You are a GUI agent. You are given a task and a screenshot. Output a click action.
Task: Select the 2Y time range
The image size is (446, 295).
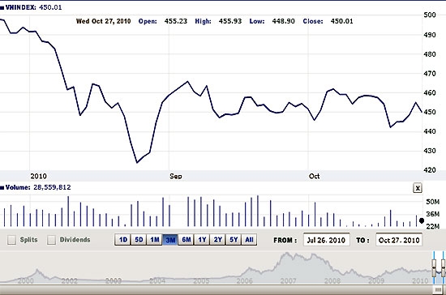217,240
